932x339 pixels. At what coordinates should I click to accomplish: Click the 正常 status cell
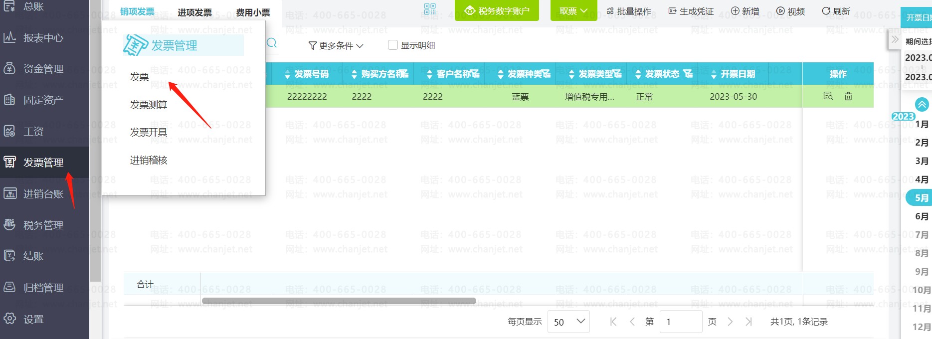[644, 97]
